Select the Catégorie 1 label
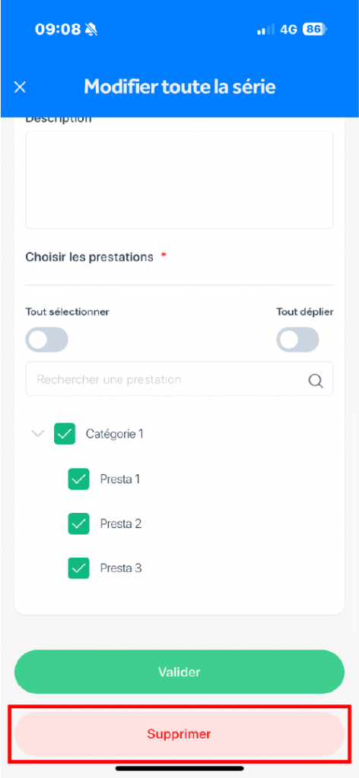 point(115,434)
